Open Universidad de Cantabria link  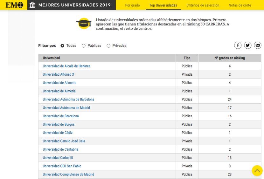pyautogui.click(x=60, y=149)
